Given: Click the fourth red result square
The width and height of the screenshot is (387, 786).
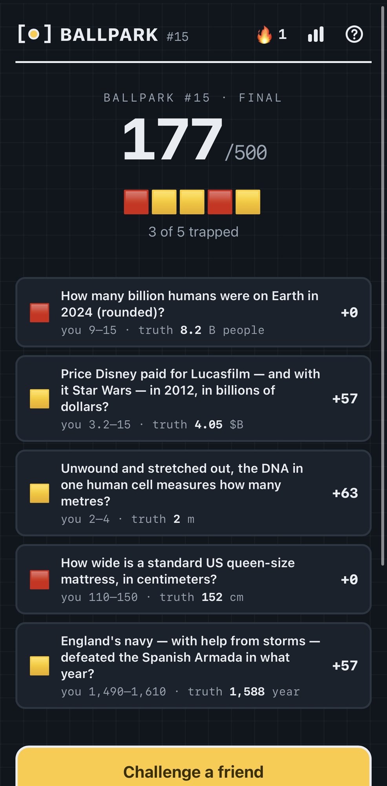Looking at the screenshot, I should (x=220, y=202).
